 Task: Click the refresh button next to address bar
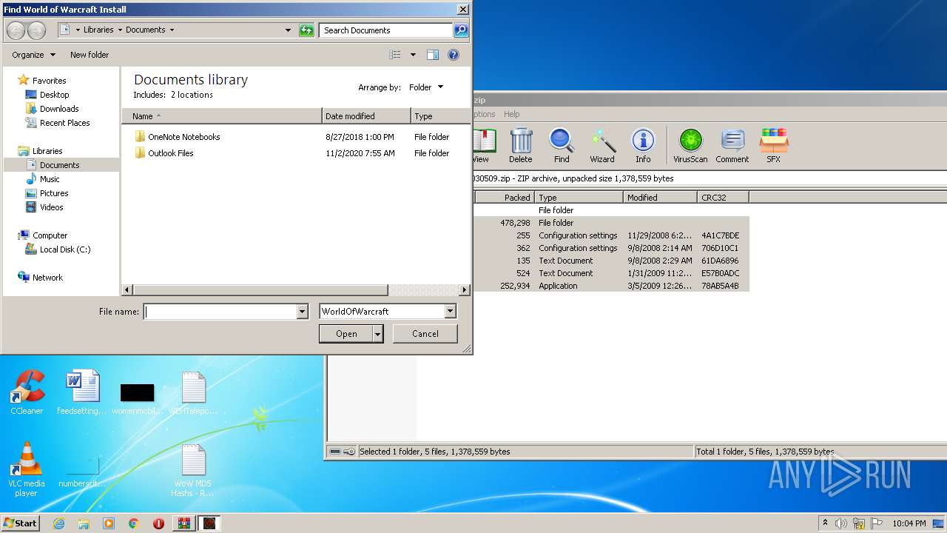tap(306, 30)
